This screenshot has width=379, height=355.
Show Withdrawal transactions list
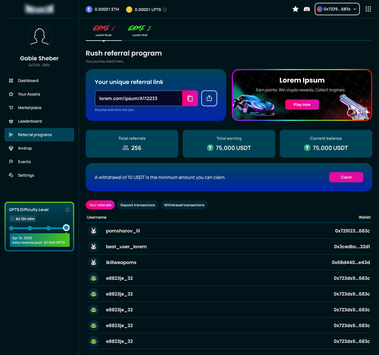(x=184, y=205)
